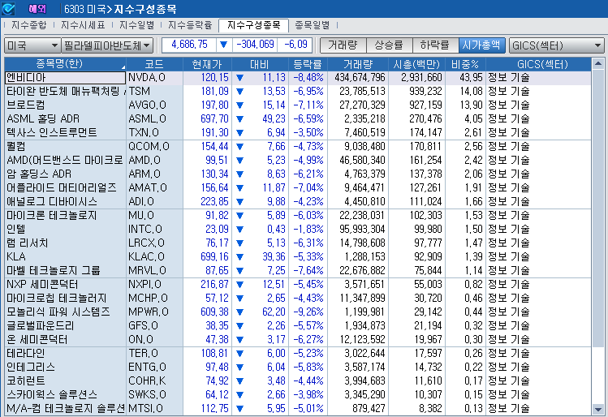Switch to the 지수일별 tab
The width and height of the screenshot is (608, 417).
tap(136, 25)
